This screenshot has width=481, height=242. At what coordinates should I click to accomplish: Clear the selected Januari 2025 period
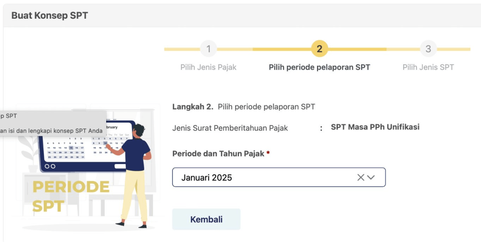pyautogui.click(x=361, y=178)
